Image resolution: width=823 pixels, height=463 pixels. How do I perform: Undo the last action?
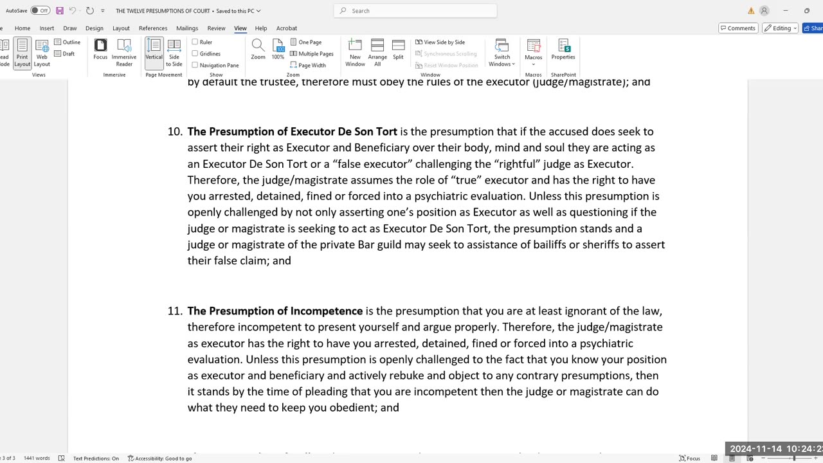pyautogui.click(x=73, y=10)
